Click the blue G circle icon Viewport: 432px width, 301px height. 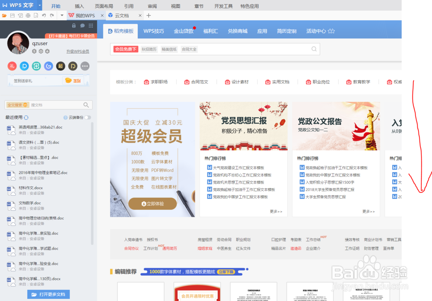tap(48, 66)
